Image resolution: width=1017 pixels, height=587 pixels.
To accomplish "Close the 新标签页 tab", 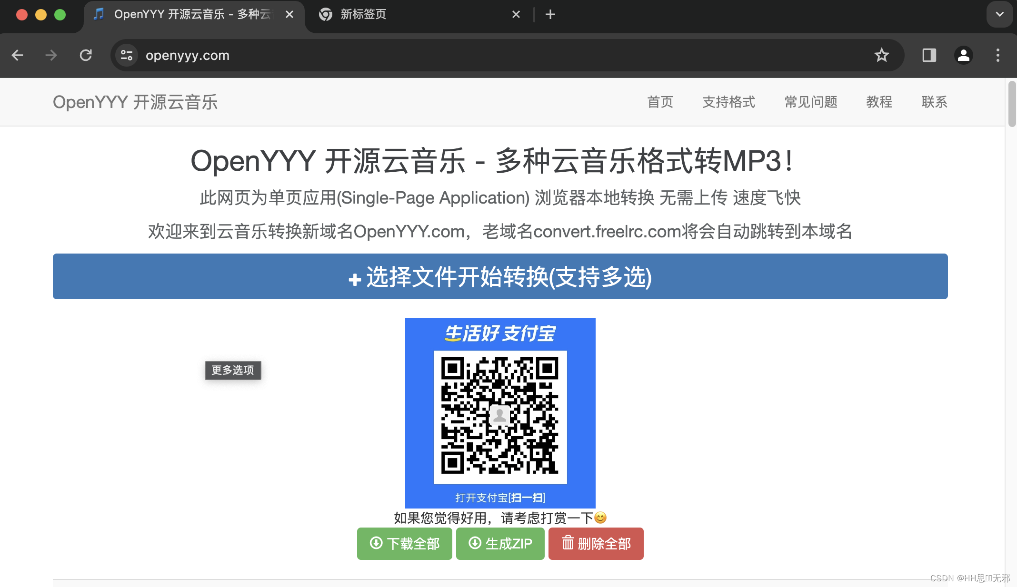I will [516, 15].
